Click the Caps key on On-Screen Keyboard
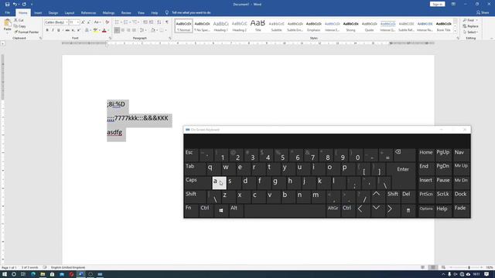The height and width of the screenshot is (278, 495). (x=198, y=183)
